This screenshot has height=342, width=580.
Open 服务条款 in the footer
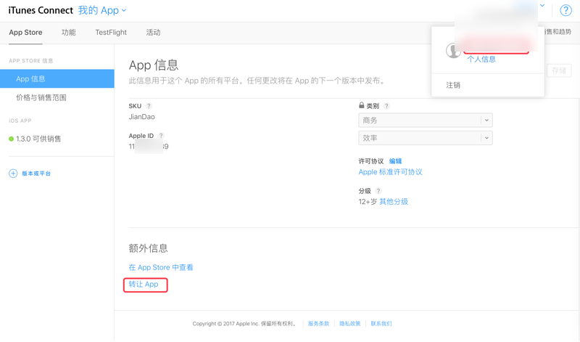pyautogui.click(x=318, y=323)
